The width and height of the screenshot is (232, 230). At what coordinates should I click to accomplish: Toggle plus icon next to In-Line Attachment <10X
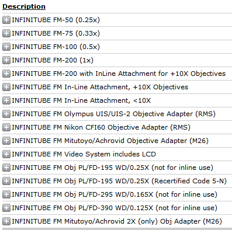(x=6, y=100)
